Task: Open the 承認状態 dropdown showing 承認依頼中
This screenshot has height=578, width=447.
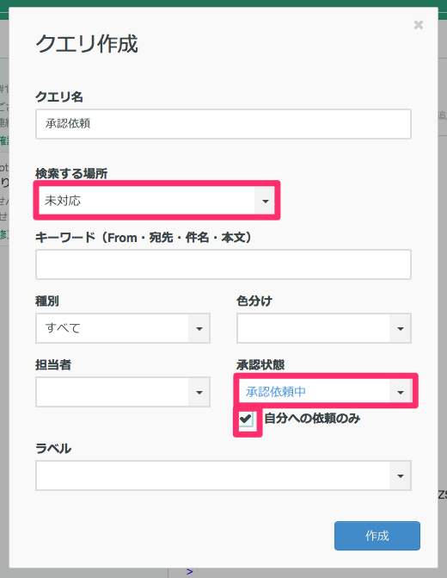Action: point(325,391)
